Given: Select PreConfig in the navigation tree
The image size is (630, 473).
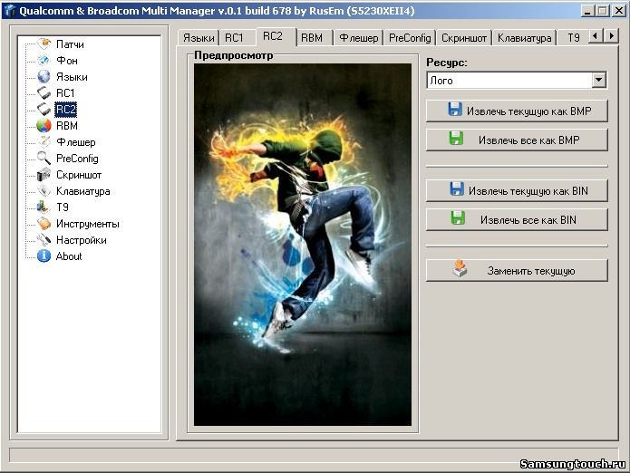Looking at the screenshot, I should [77, 159].
